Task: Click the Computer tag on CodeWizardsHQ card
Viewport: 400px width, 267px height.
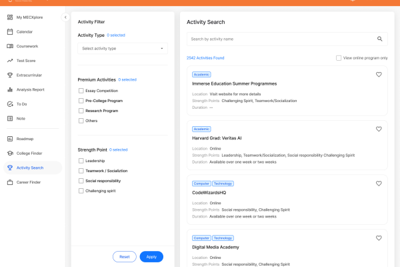Action: click(201, 184)
